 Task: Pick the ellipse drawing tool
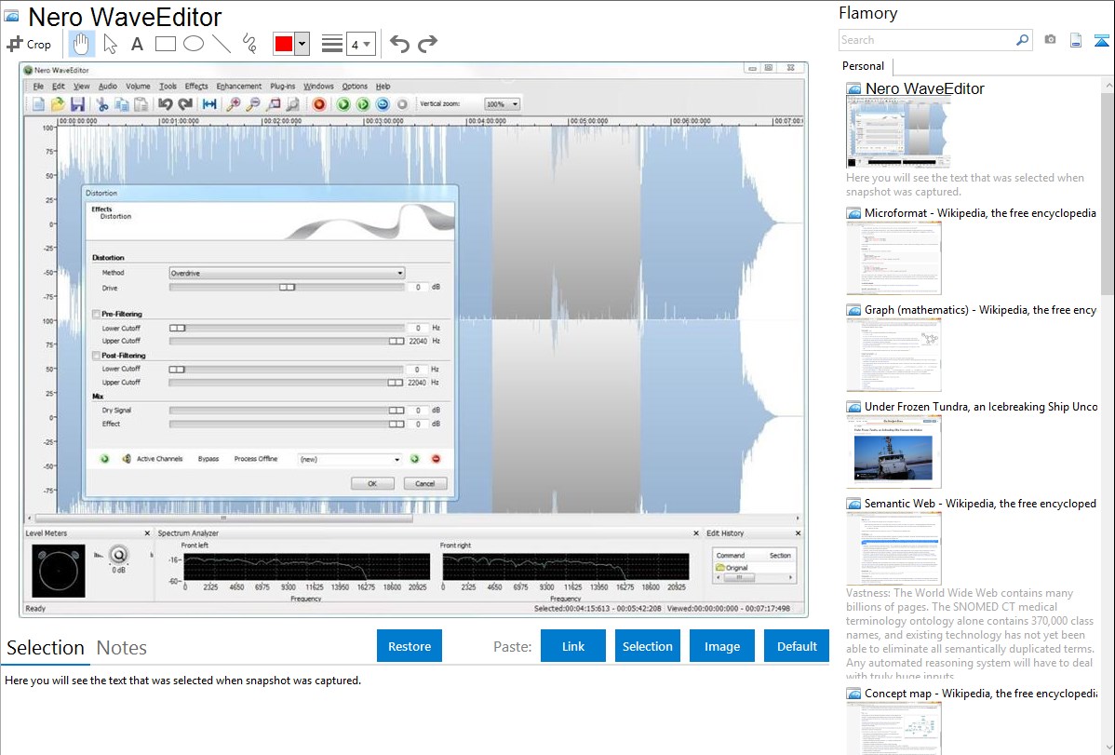194,44
